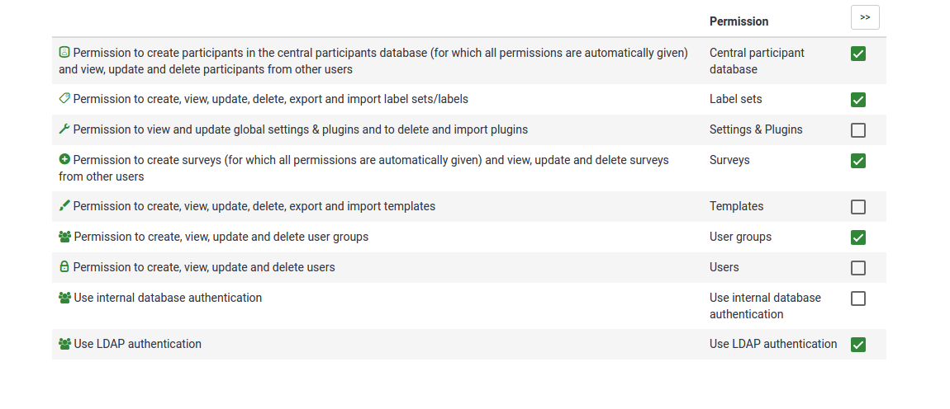Click the Permission column header
Viewport: 950px width, 409px height.
click(x=739, y=21)
